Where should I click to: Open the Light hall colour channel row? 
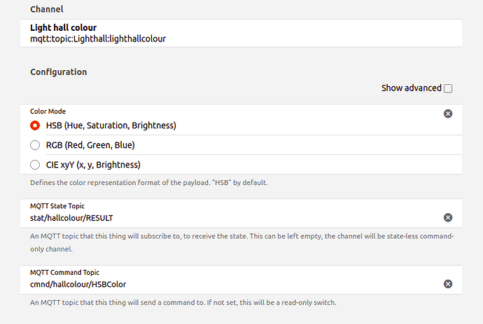pos(241,34)
